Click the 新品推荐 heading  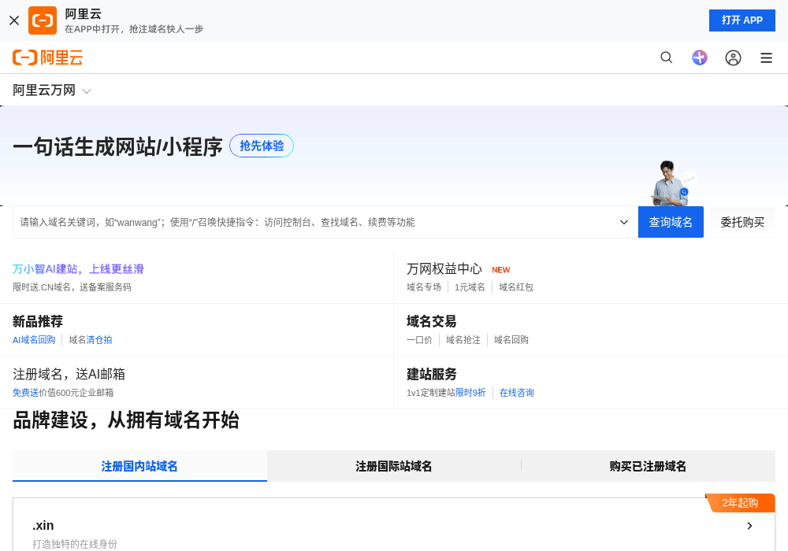pyautogui.click(x=38, y=321)
